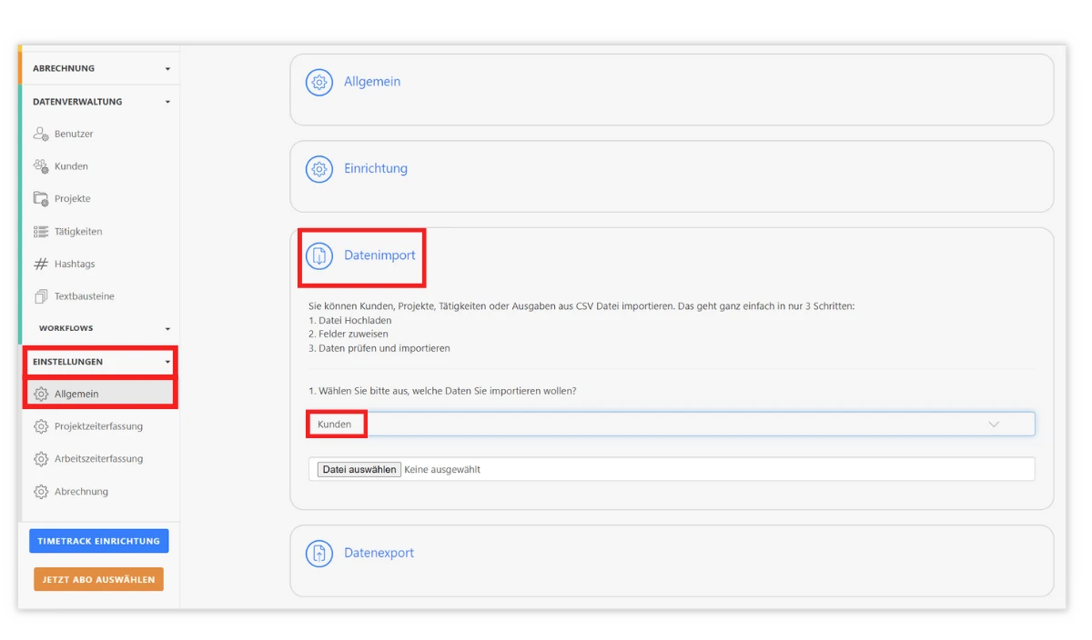Click the gear icon next to Projektzeiterfassung
Image resolution: width=1092 pixels, height=640 pixels.
[x=40, y=426]
